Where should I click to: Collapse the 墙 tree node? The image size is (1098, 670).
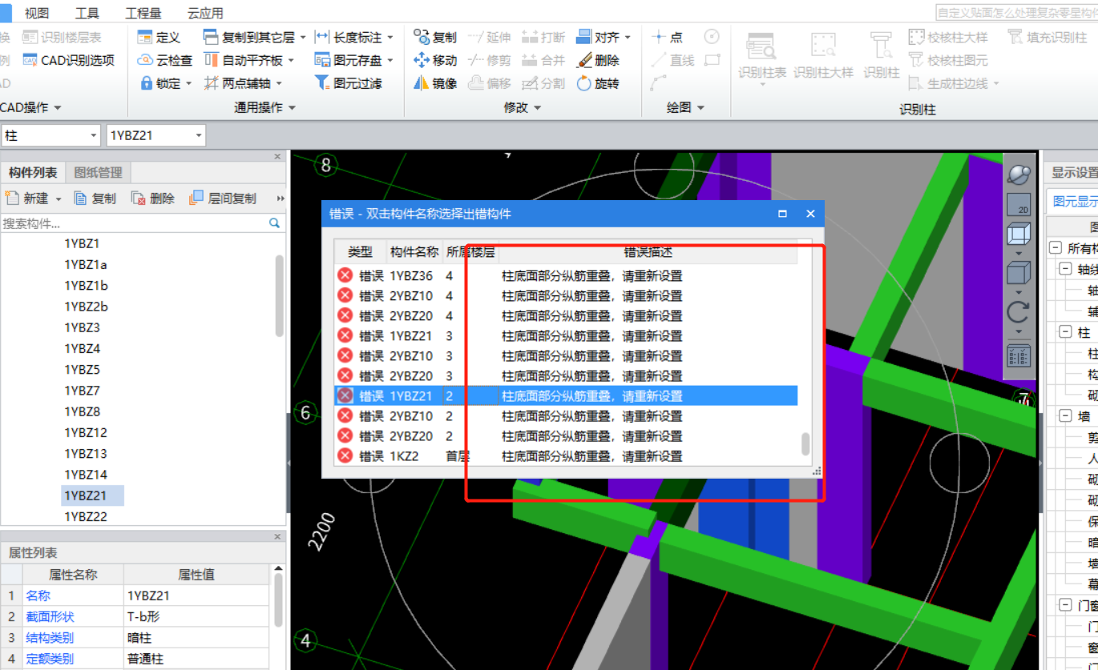click(x=1065, y=415)
